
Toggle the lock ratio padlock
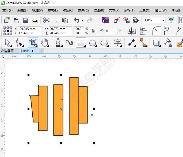93,31
